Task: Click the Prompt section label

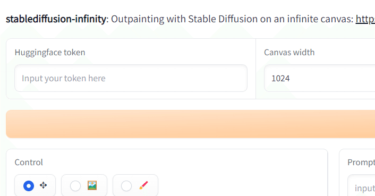Action: point(361,163)
